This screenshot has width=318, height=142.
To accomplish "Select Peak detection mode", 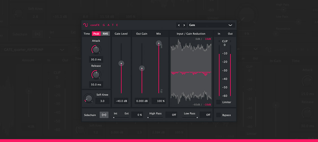I will (x=96, y=34).
